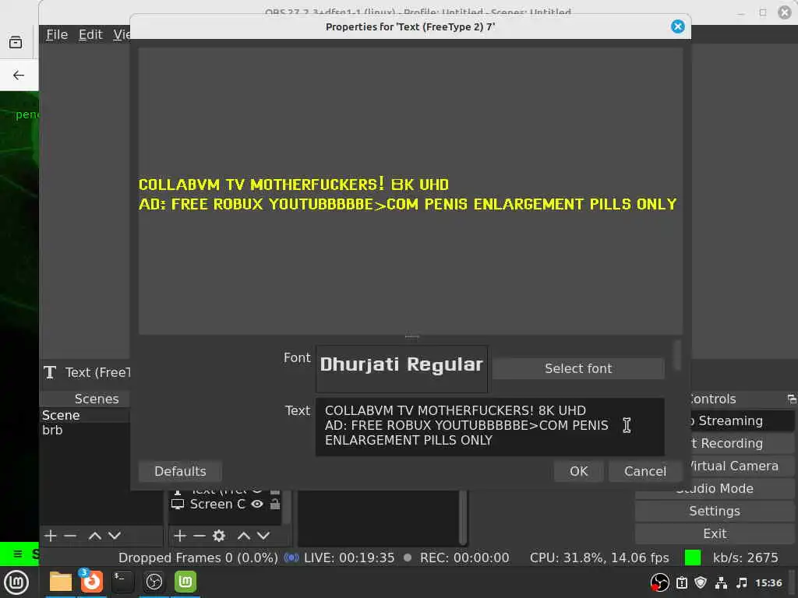Click the OK button in properties dialog

(579, 471)
